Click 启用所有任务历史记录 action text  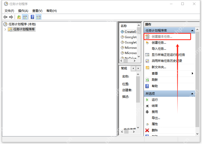coord(167,61)
